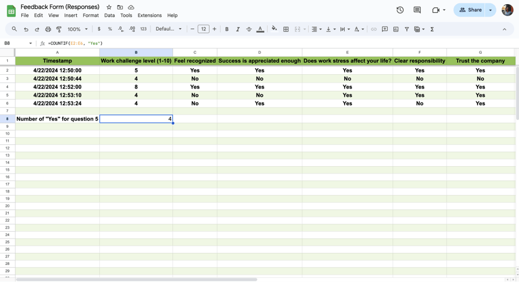Toggle bold formatting
This screenshot has width=519, height=282.
(x=227, y=30)
